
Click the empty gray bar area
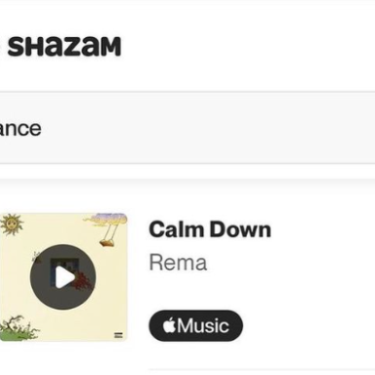pos(208,128)
